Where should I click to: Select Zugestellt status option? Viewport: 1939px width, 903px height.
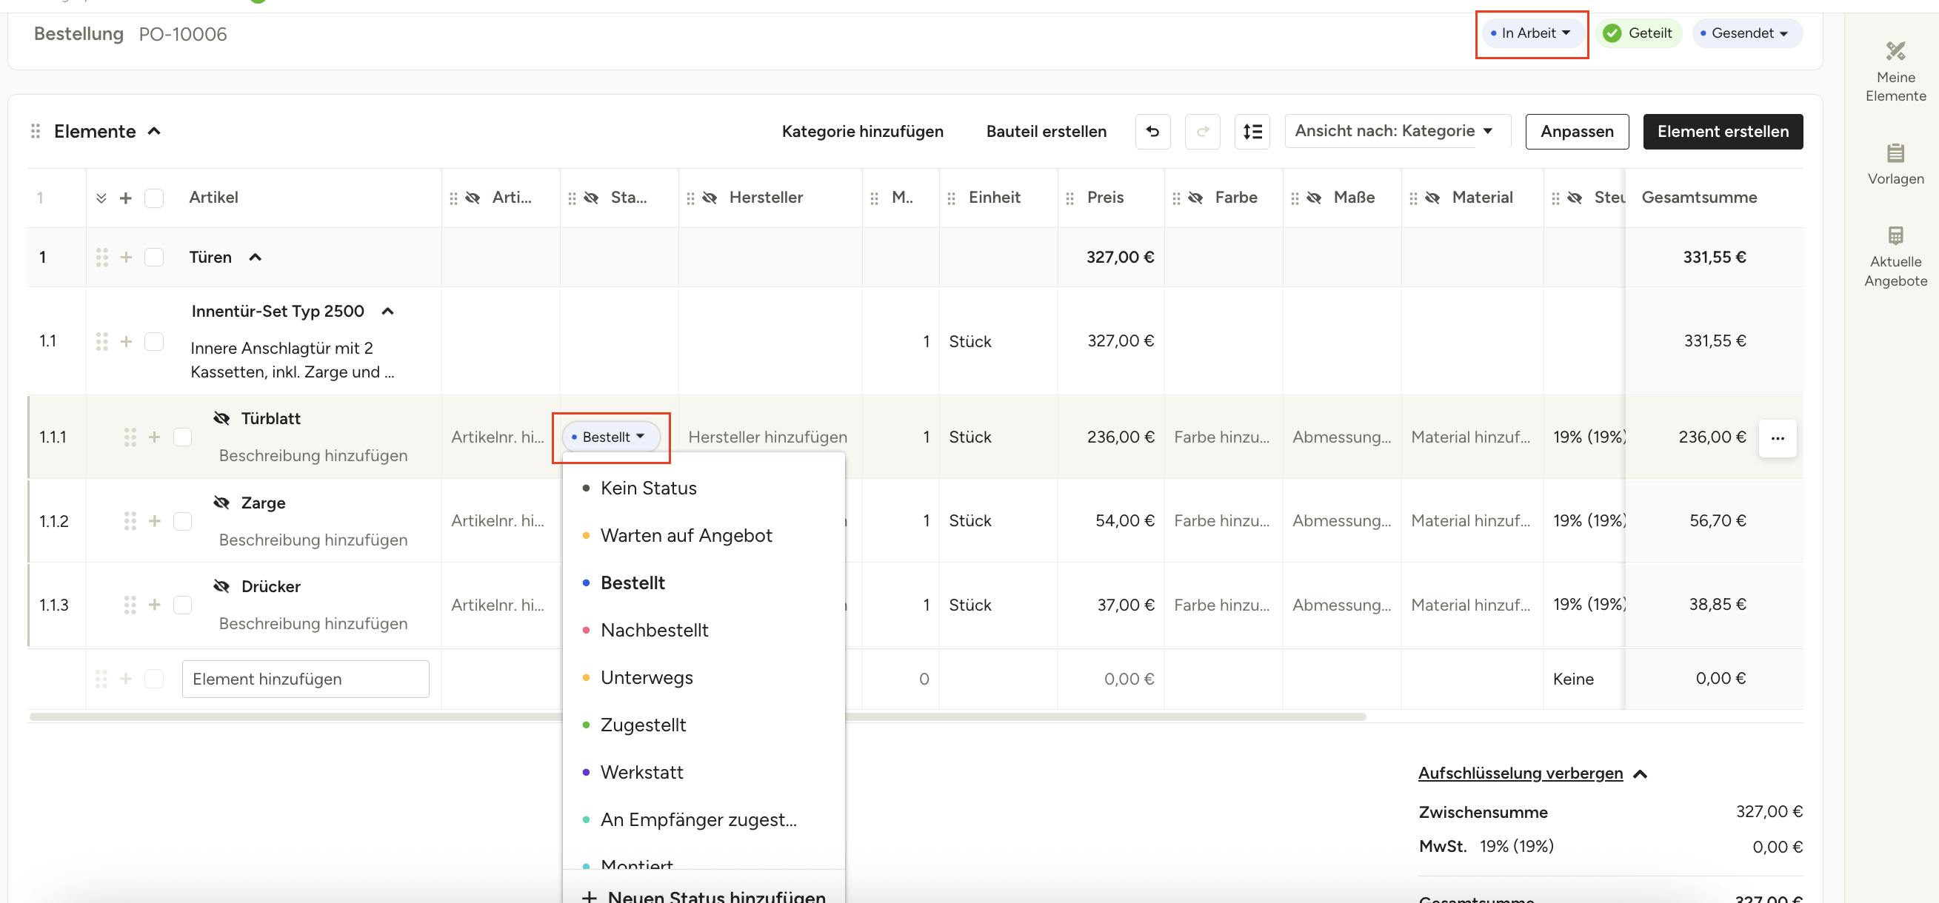tap(643, 725)
